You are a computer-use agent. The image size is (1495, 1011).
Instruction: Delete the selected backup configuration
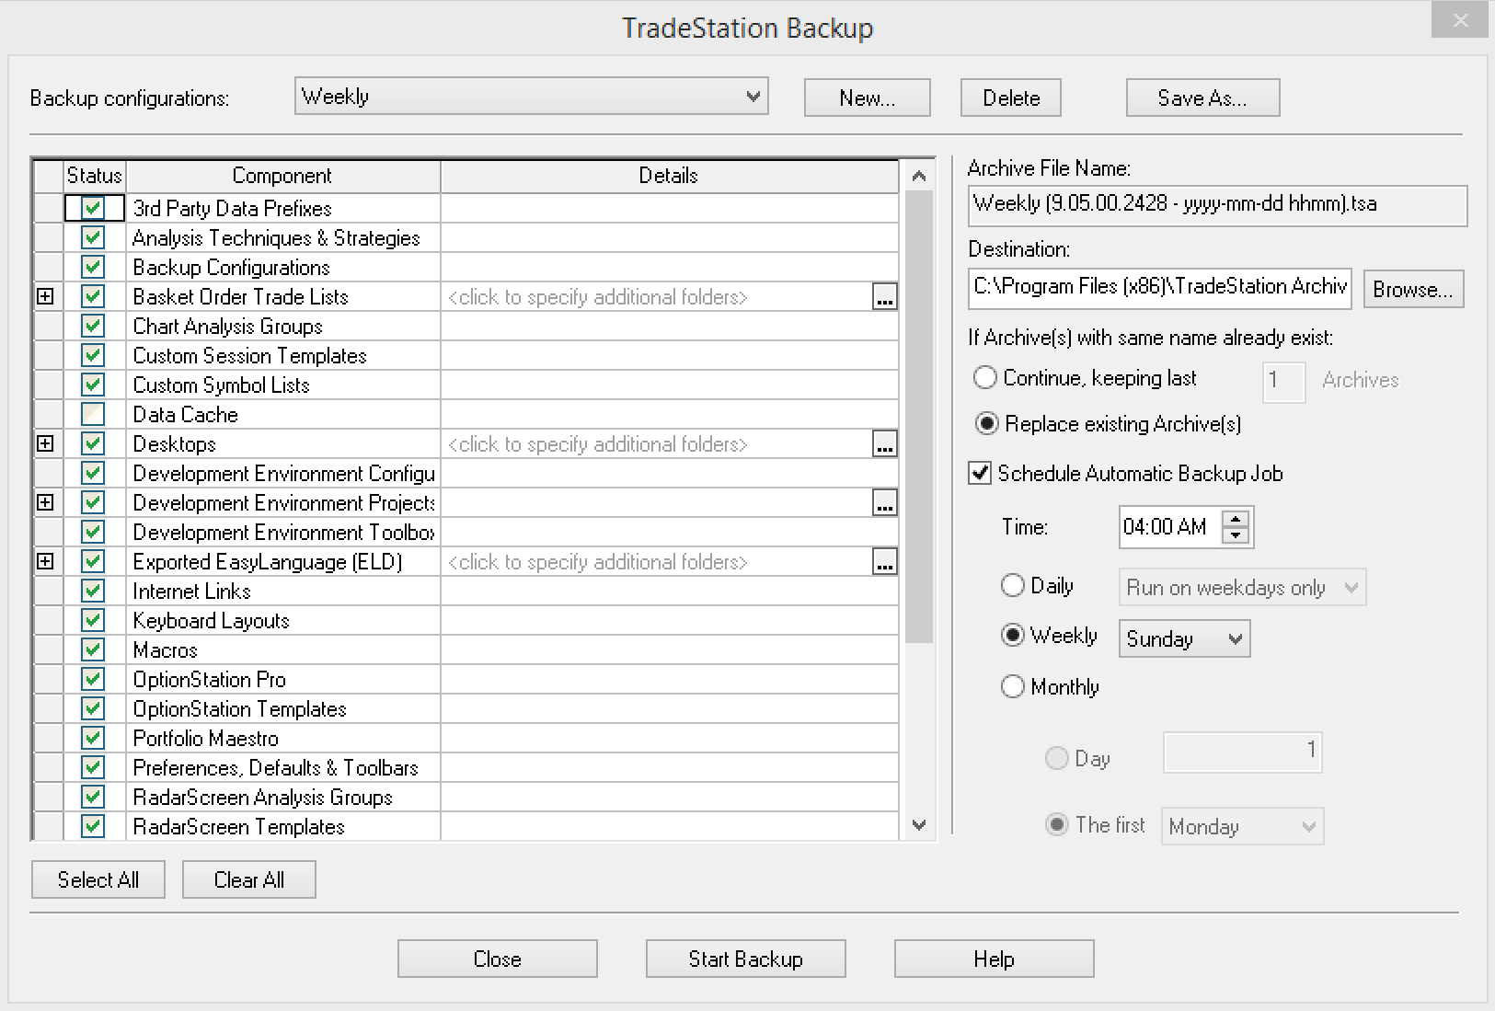(1010, 98)
